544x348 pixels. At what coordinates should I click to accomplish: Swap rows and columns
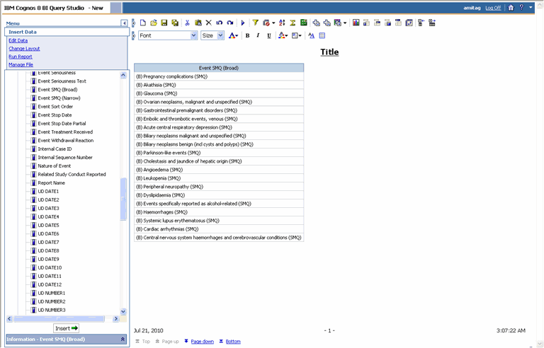tap(409, 23)
